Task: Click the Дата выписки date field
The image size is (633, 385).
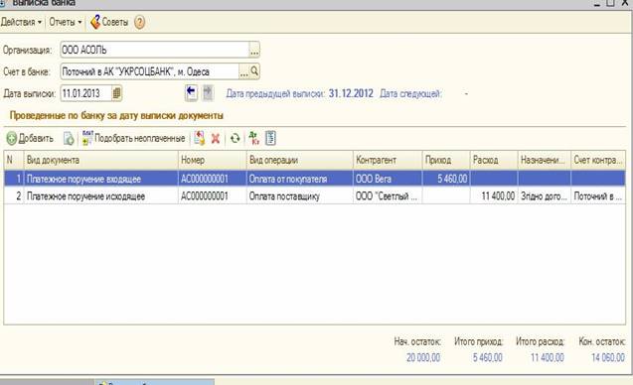Action: pos(85,93)
